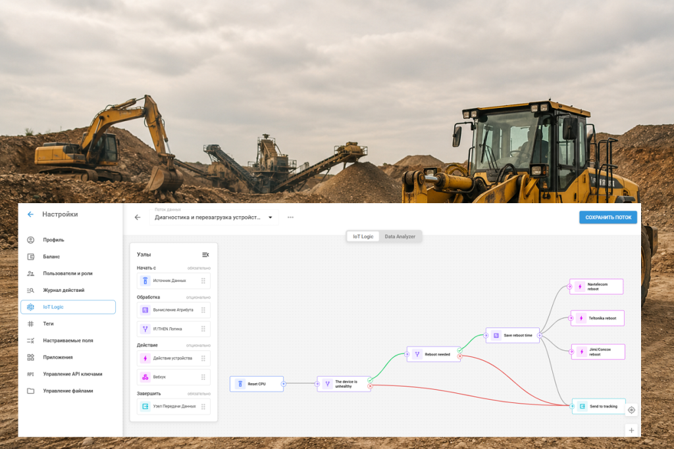Select the Вебхук node item
The width and height of the screenshot is (674, 449).
pos(174,377)
